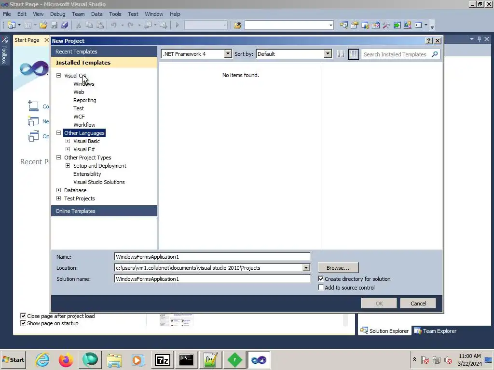Click inside the project Name field
494x370 pixels.
(212, 257)
